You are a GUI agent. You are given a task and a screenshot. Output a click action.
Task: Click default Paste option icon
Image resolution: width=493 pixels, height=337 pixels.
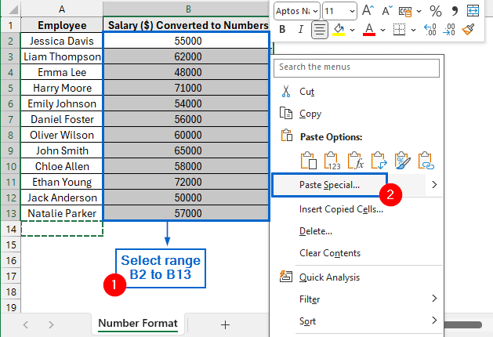tap(309, 161)
